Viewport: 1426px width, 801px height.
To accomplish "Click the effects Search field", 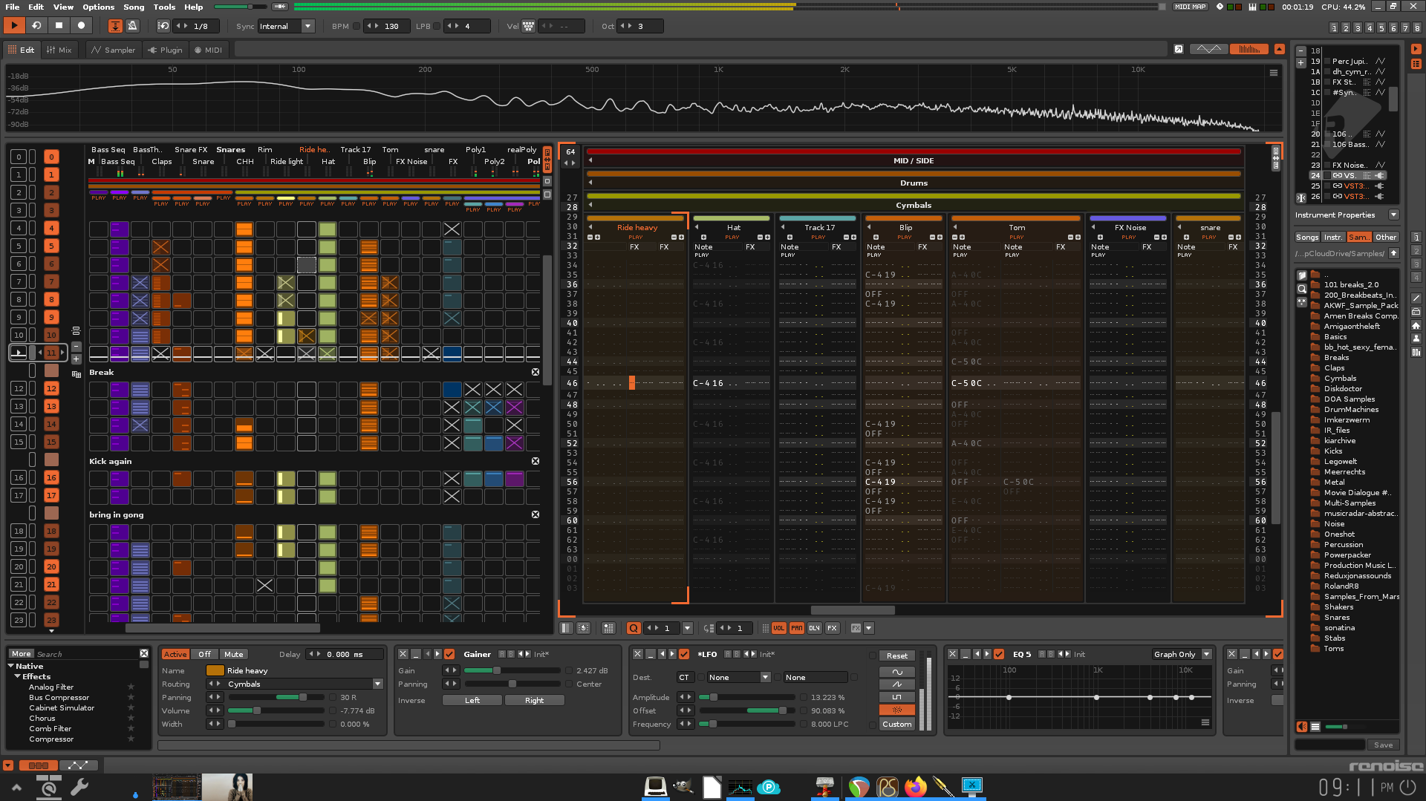I will coord(85,654).
